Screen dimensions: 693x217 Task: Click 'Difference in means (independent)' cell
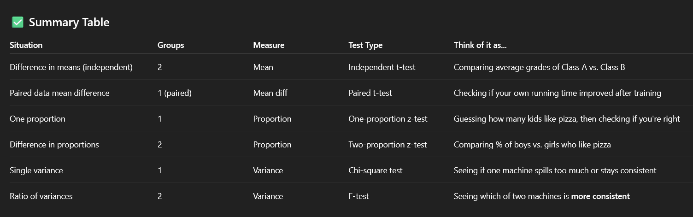(x=71, y=67)
